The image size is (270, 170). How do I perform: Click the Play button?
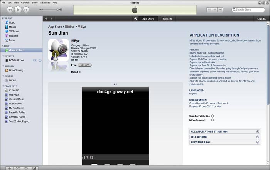click(x=18, y=10)
